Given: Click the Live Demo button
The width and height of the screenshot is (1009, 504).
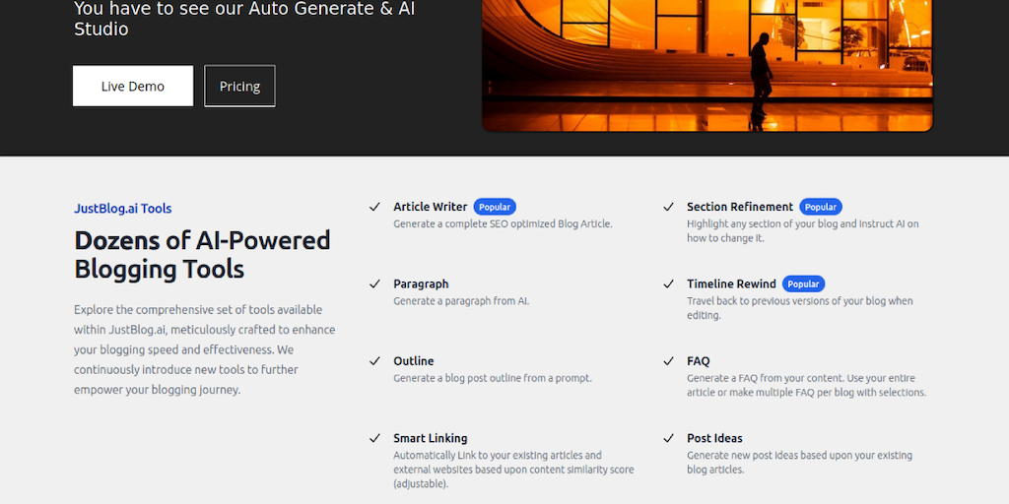Looking at the screenshot, I should pyautogui.click(x=133, y=86).
